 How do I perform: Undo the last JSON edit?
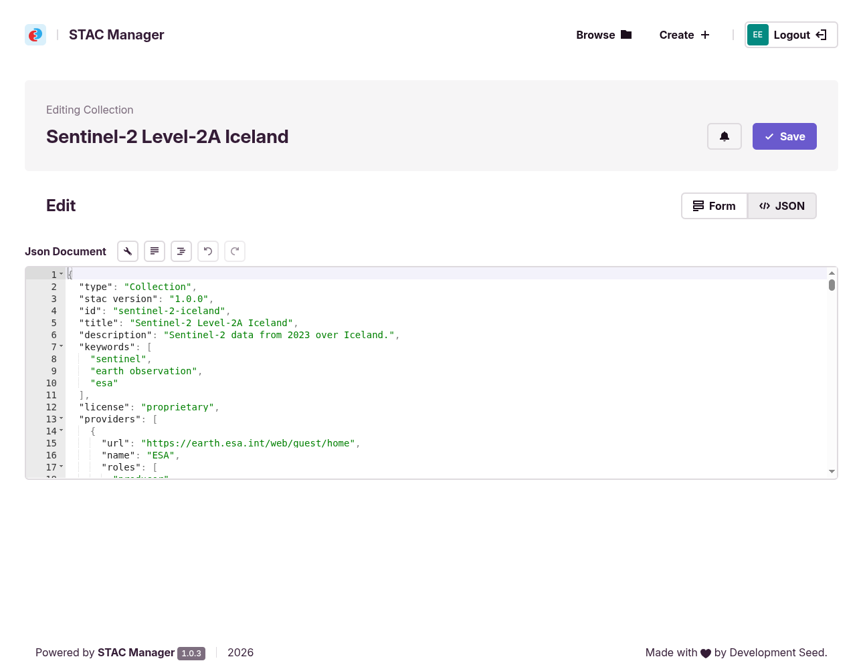[x=208, y=251]
